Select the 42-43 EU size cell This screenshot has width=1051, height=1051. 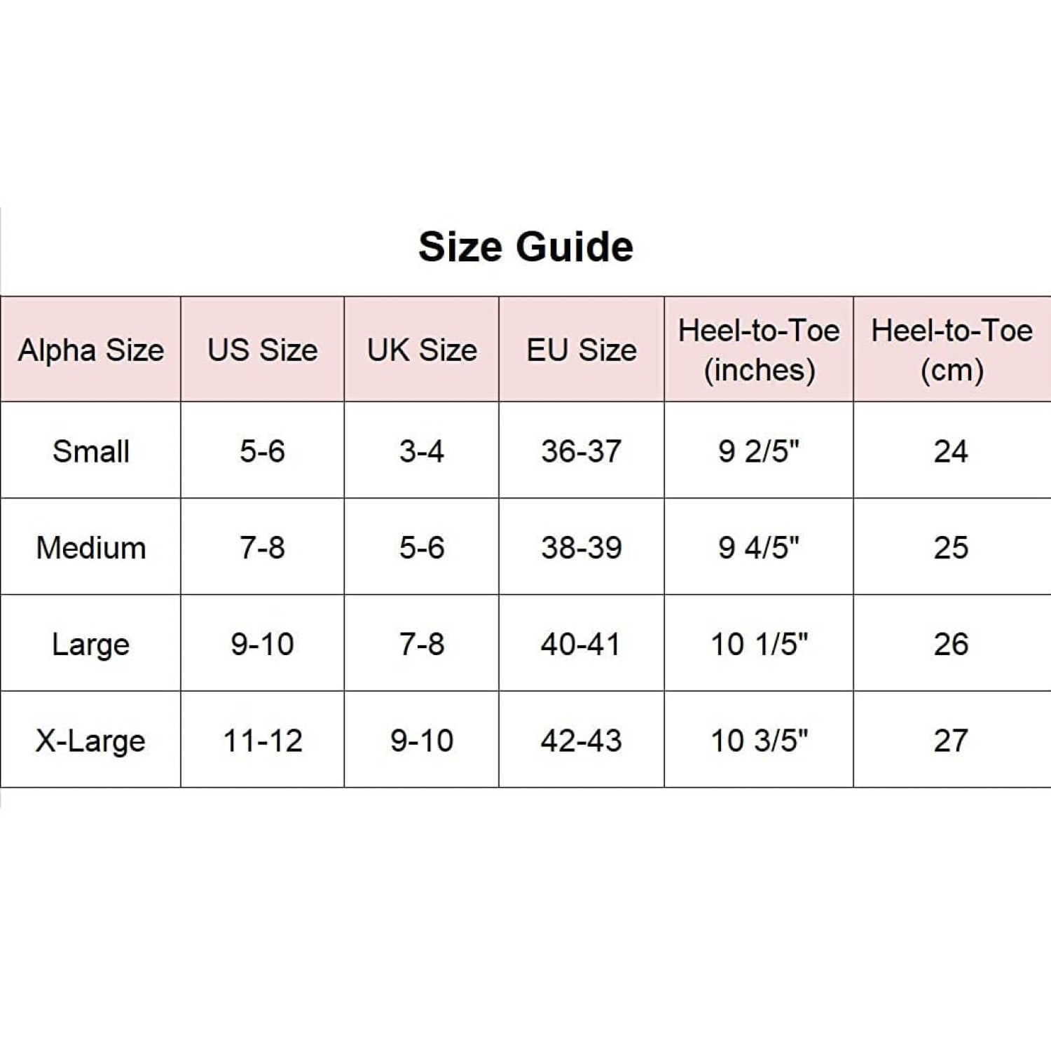click(x=582, y=741)
